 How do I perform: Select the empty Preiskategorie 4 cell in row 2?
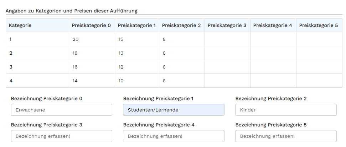point(273,53)
